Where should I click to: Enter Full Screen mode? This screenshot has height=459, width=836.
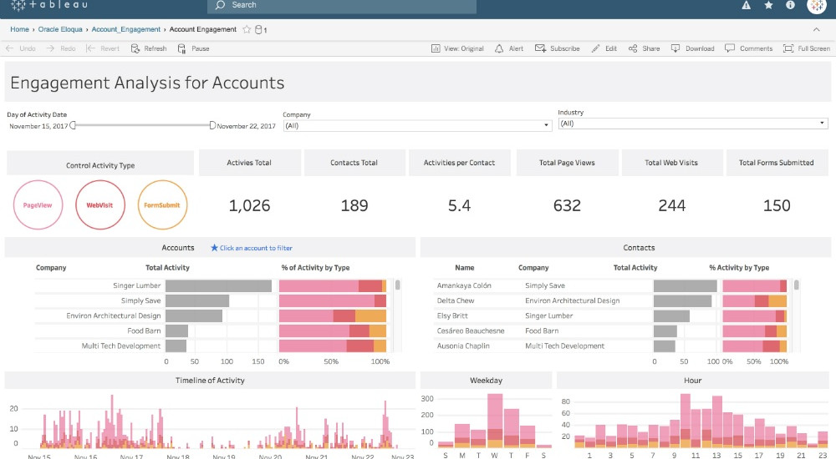point(788,48)
